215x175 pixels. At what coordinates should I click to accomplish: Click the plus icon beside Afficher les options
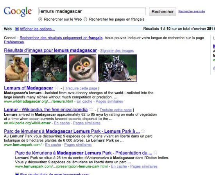click(x=17, y=29)
